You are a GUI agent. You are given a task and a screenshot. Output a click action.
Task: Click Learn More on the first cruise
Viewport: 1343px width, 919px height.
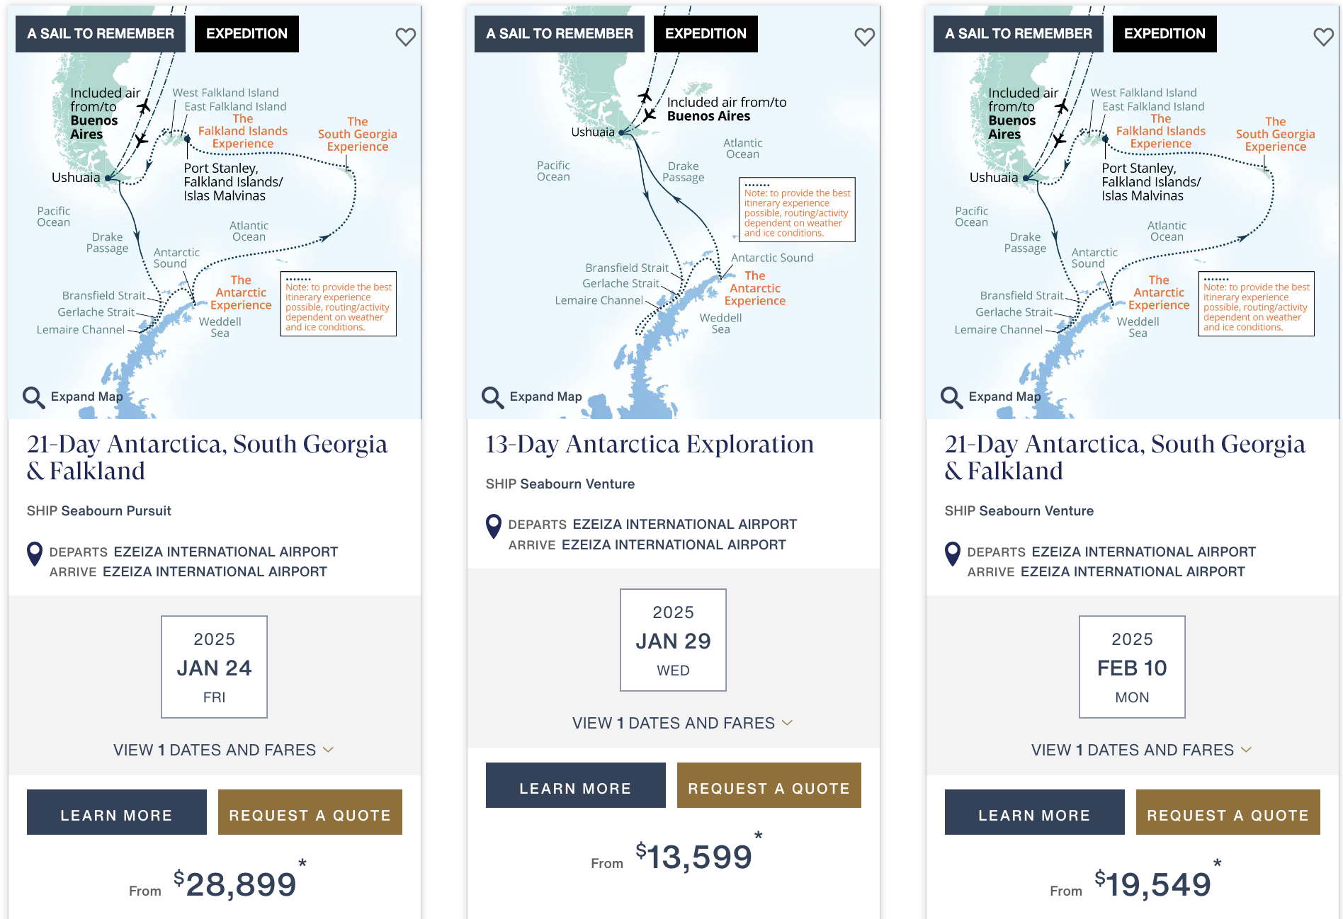click(x=116, y=813)
